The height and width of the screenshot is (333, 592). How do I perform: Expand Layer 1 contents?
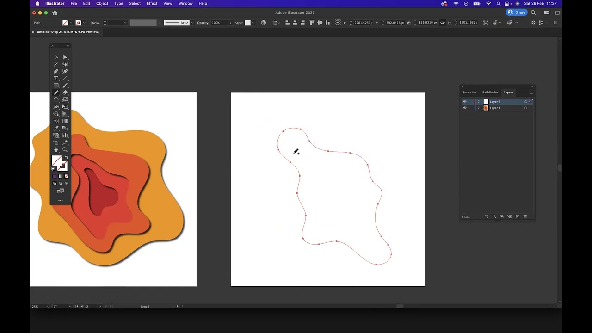pyautogui.click(x=479, y=108)
